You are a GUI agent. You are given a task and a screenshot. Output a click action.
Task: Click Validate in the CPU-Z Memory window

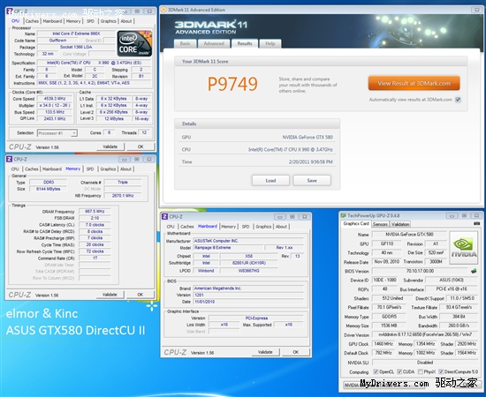110,295
